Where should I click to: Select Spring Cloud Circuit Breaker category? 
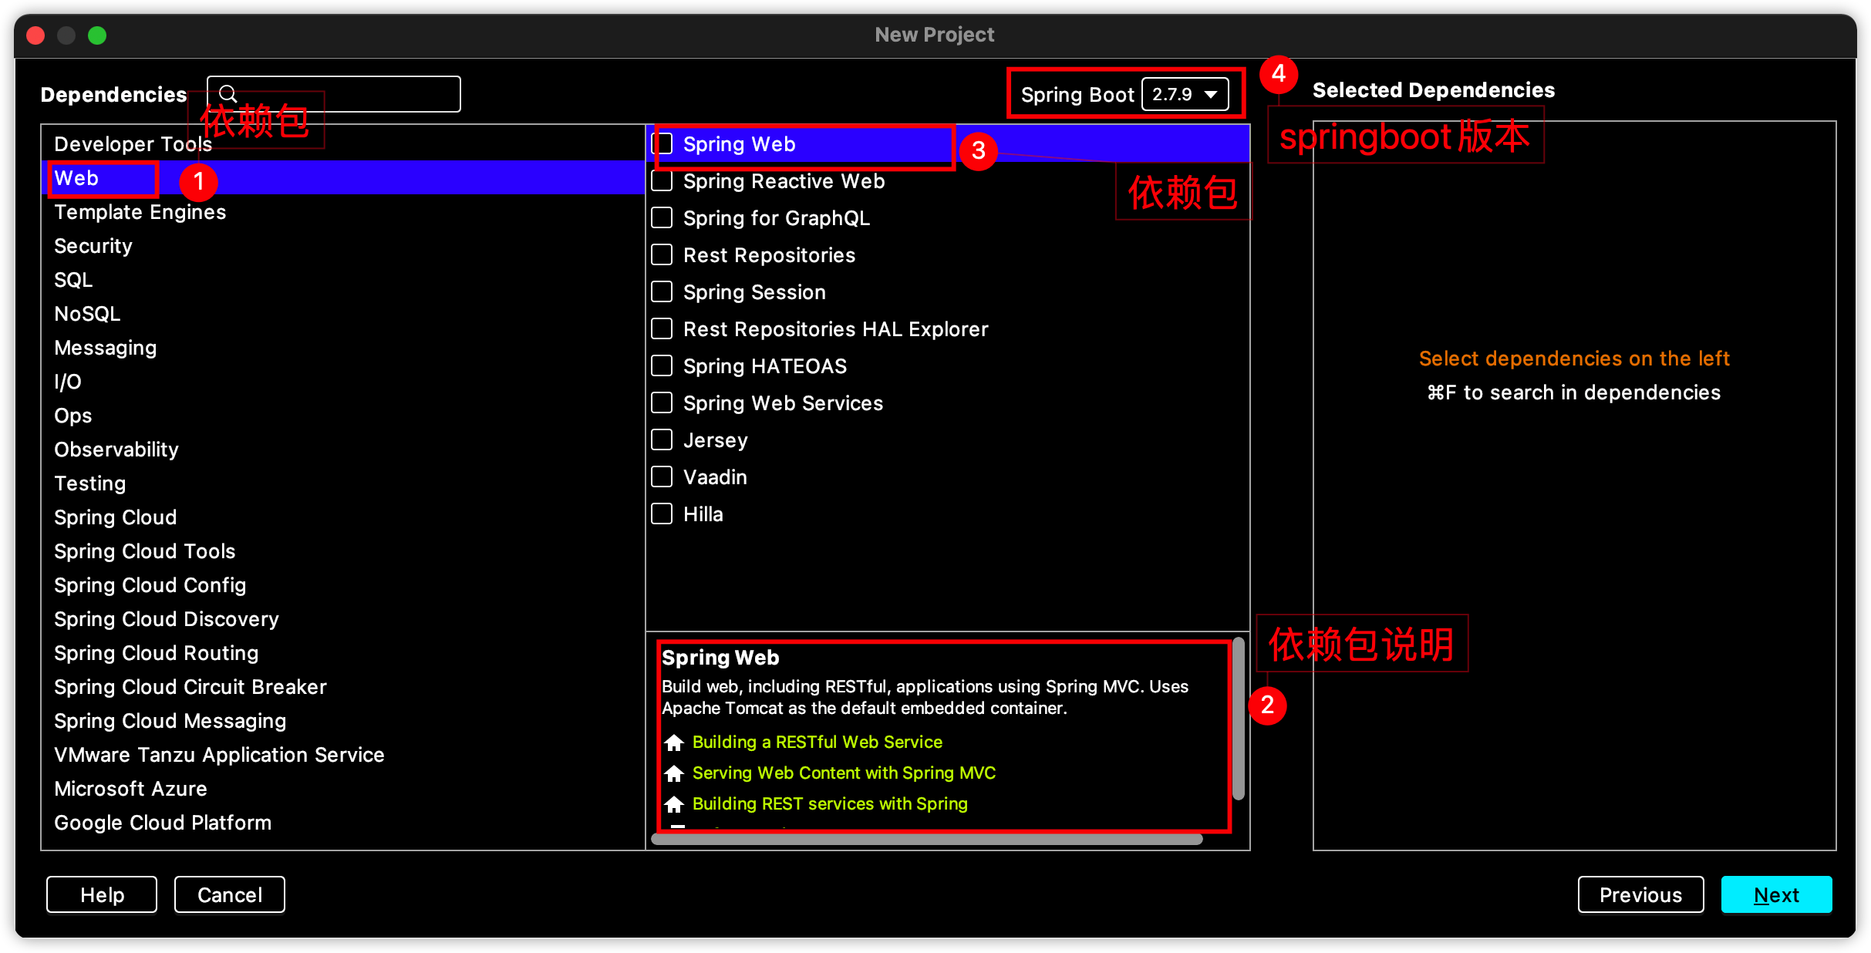pos(342,687)
